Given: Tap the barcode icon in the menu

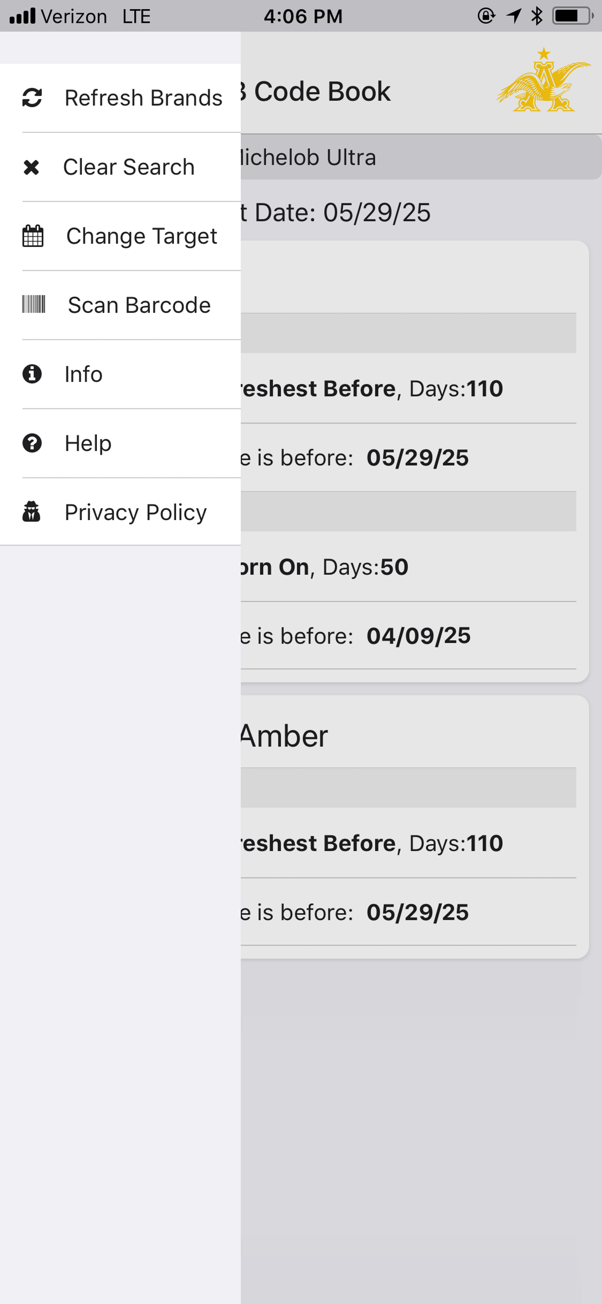Looking at the screenshot, I should pyautogui.click(x=34, y=305).
